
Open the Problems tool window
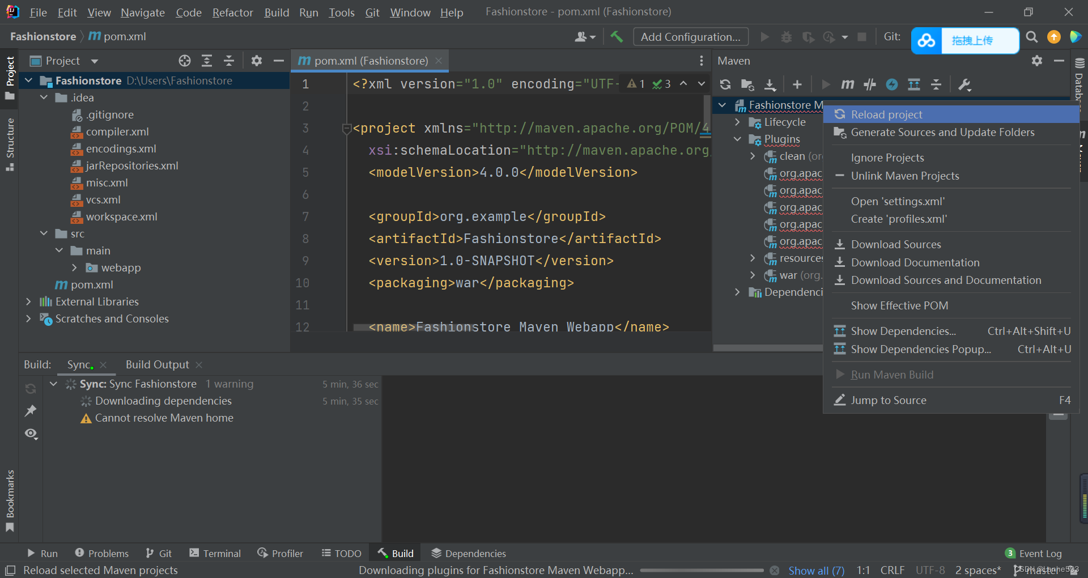click(x=102, y=553)
